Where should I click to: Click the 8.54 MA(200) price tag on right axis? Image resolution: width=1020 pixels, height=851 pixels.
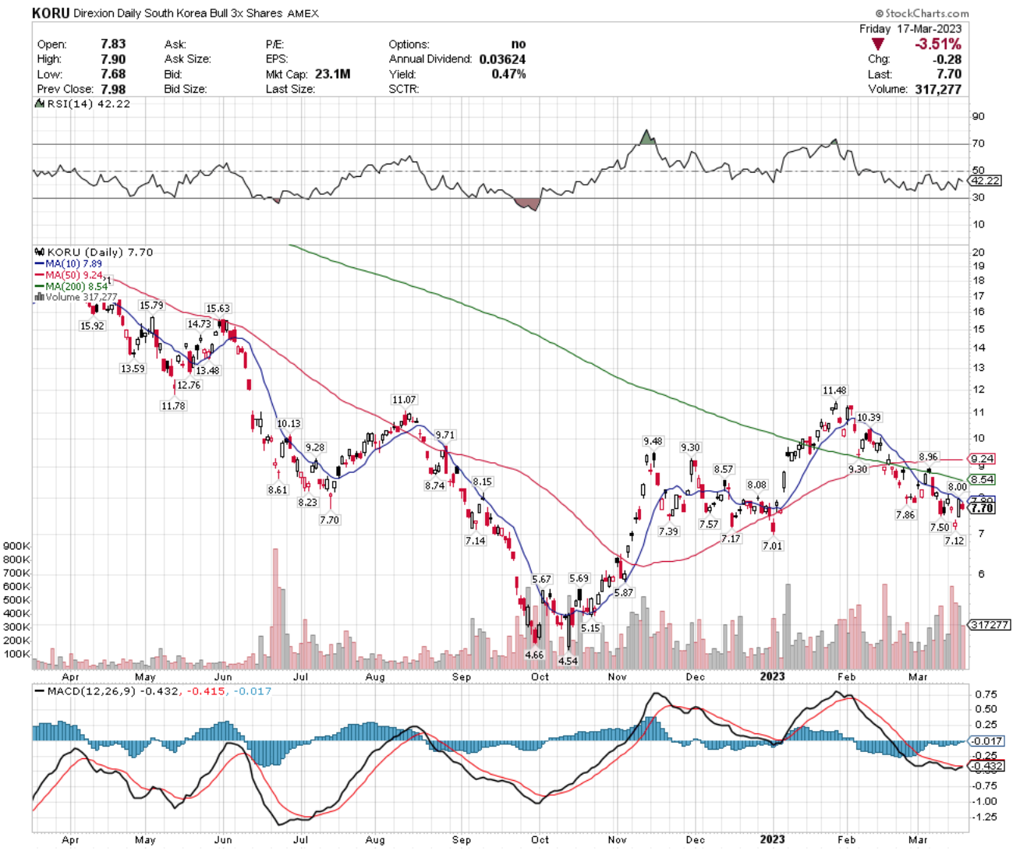[x=983, y=479]
